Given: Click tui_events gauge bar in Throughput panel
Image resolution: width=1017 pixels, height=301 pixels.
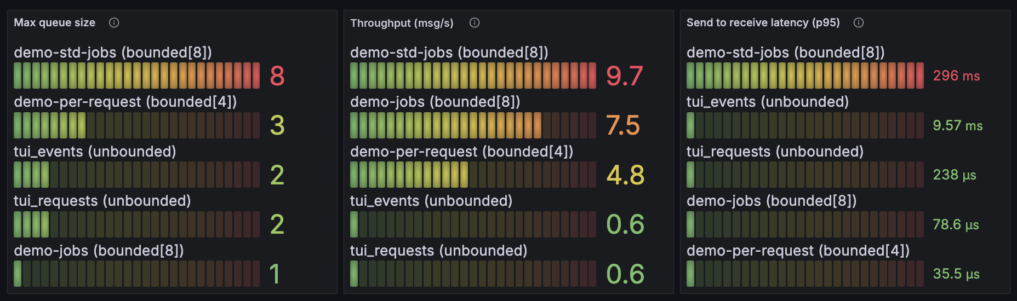Looking at the screenshot, I should coord(473,224).
